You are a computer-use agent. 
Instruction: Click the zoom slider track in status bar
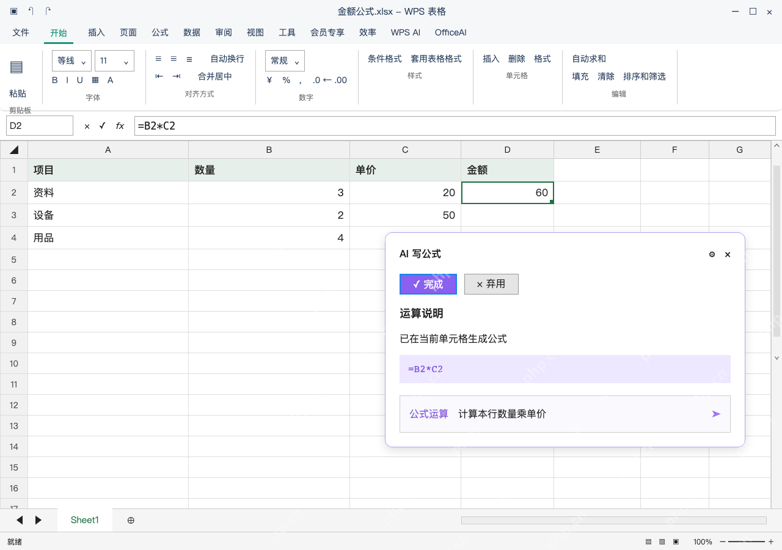point(746,542)
